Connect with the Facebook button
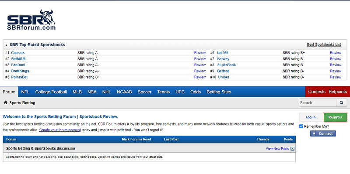This screenshot has width=350, height=174. tap(323, 133)
